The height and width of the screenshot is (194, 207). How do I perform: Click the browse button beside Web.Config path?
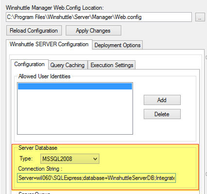pos(200,17)
